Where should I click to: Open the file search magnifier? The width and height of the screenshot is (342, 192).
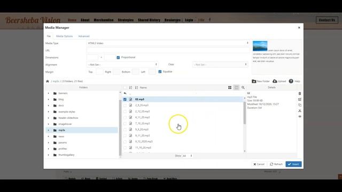[243, 87]
